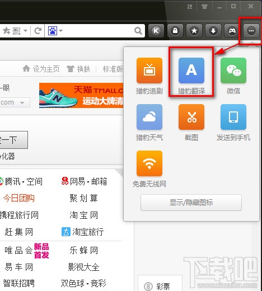The image size is (262, 291).
Task: Click the 换肤 link
Action: coord(84,69)
